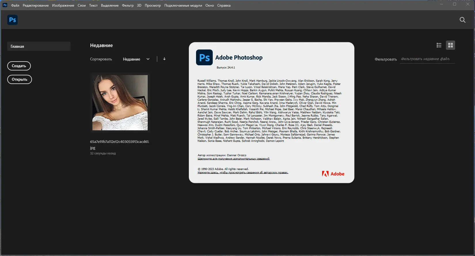Click the Создать button

click(19, 66)
